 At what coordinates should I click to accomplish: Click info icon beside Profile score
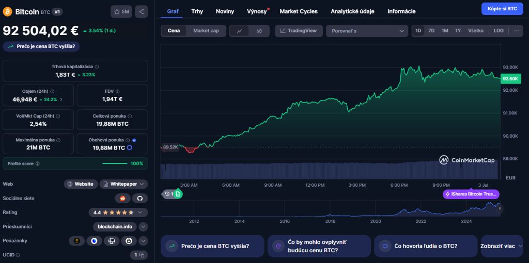[37, 163]
